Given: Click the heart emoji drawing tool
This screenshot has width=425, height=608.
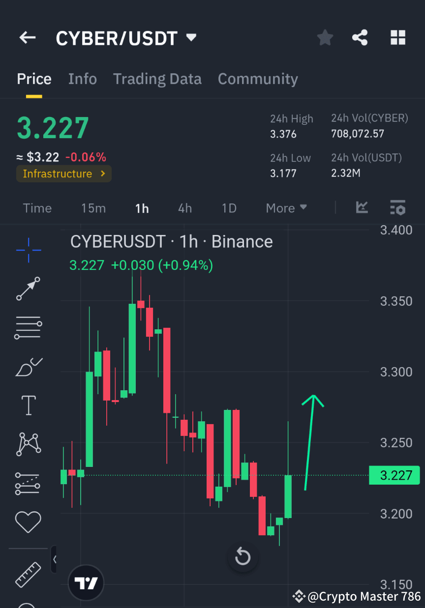Looking at the screenshot, I should click(28, 521).
